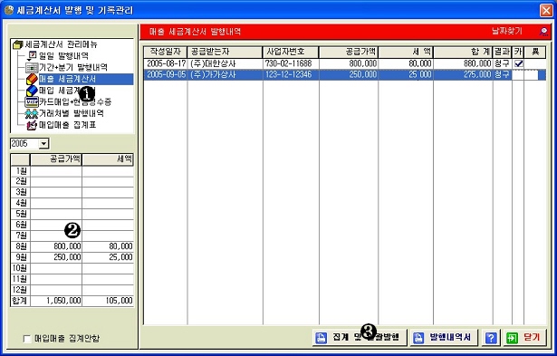The height and width of the screenshot is (356, 557).
Task: Select the 매입매출 집계표 menu item
Action: coord(68,125)
